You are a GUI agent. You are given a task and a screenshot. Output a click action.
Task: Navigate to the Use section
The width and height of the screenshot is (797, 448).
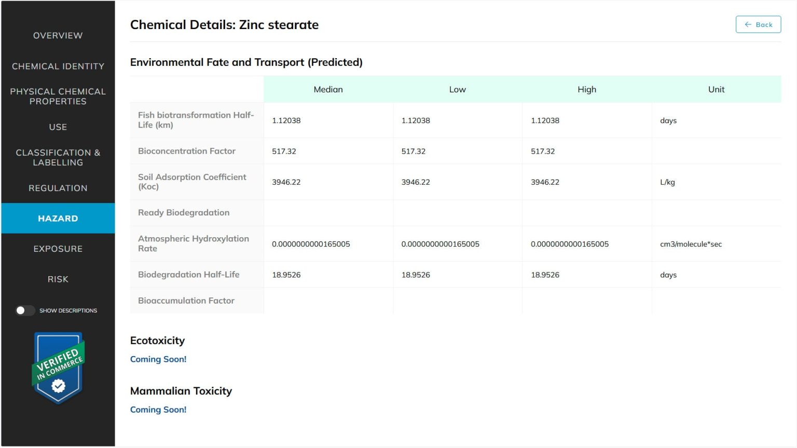click(x=58, y=127)
